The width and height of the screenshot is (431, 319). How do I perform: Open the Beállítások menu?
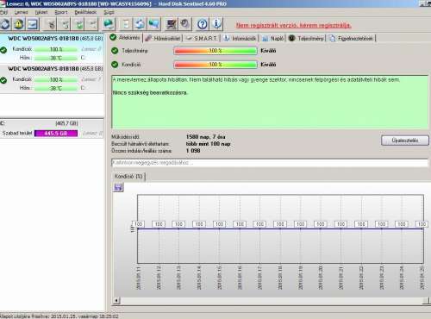85,12
